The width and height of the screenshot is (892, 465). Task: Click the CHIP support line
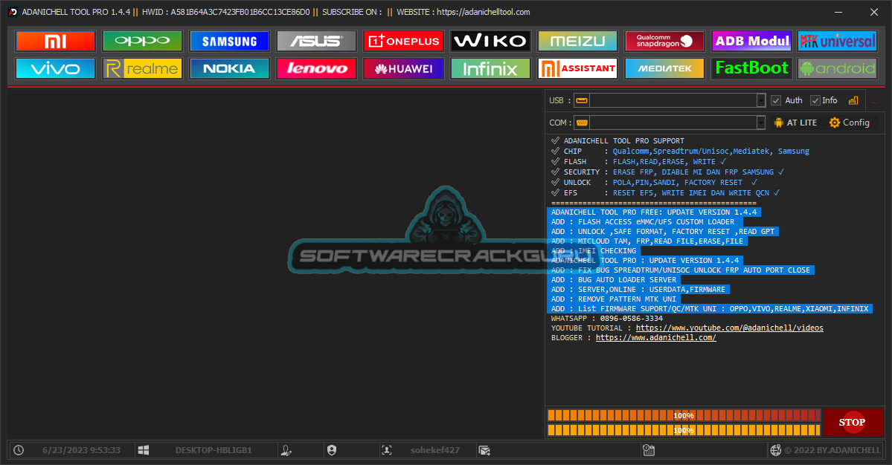[x=680, y=151]
